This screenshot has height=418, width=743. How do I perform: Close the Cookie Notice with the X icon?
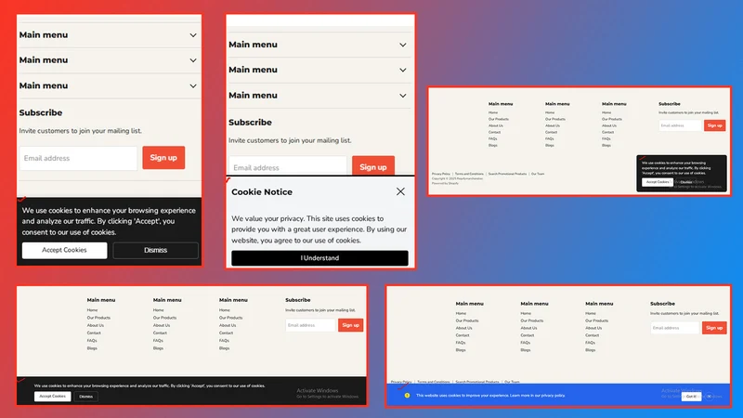pos(400,191)
